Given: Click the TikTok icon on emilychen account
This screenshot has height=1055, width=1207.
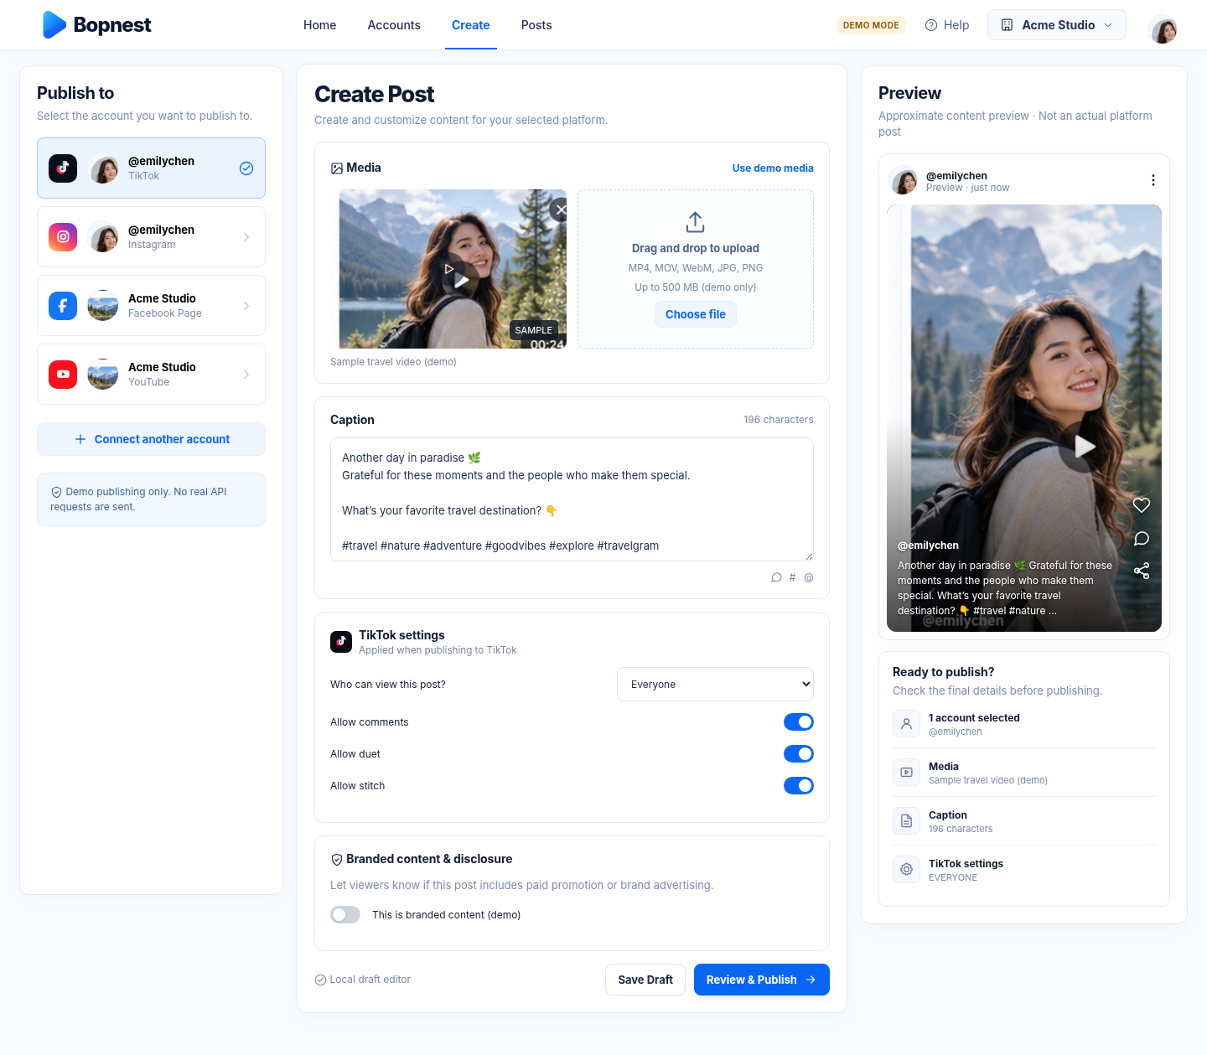Looking at the screenshot, I should pyautogui.click(x=63, y=168).
